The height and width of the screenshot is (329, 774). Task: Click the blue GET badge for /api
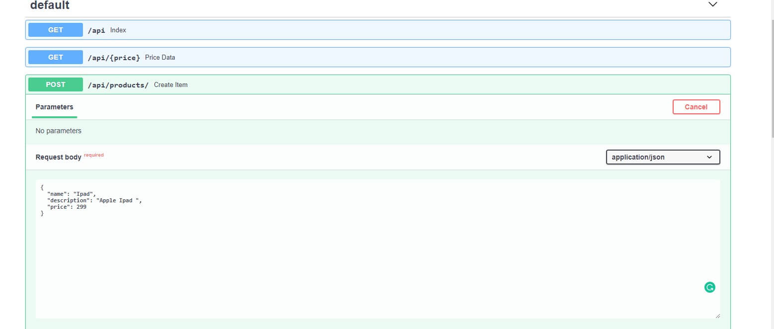click(x=55, y=30)
